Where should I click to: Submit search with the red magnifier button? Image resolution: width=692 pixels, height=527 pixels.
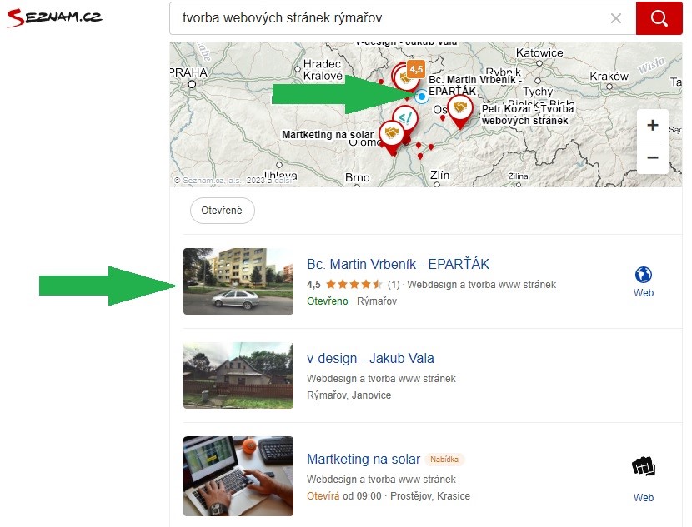pyautogui.click(x=659, y=18)
